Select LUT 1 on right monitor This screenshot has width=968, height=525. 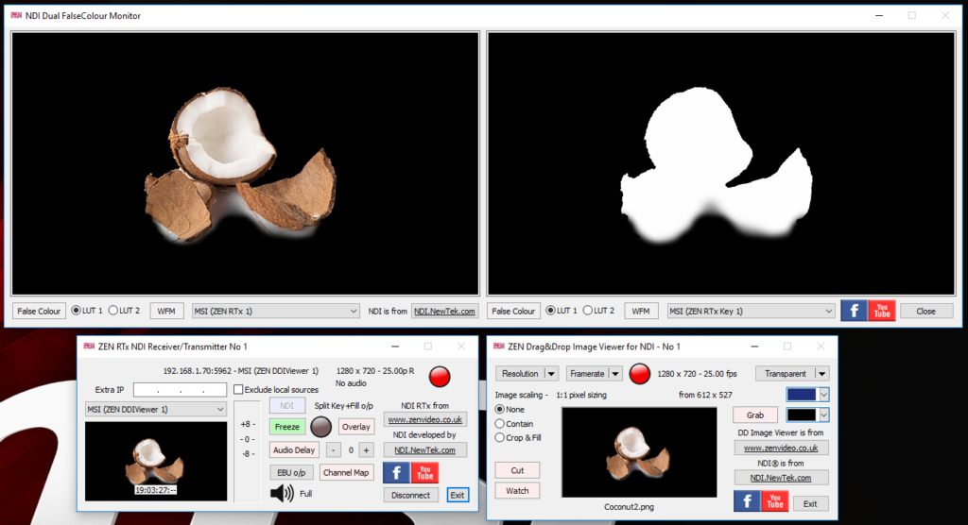pos(551,311)
